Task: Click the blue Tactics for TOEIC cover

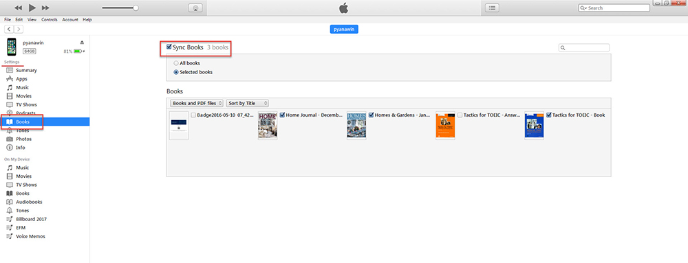Action: (534, 126)
